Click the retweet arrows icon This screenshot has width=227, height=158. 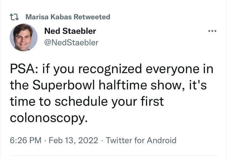(15, 17)
